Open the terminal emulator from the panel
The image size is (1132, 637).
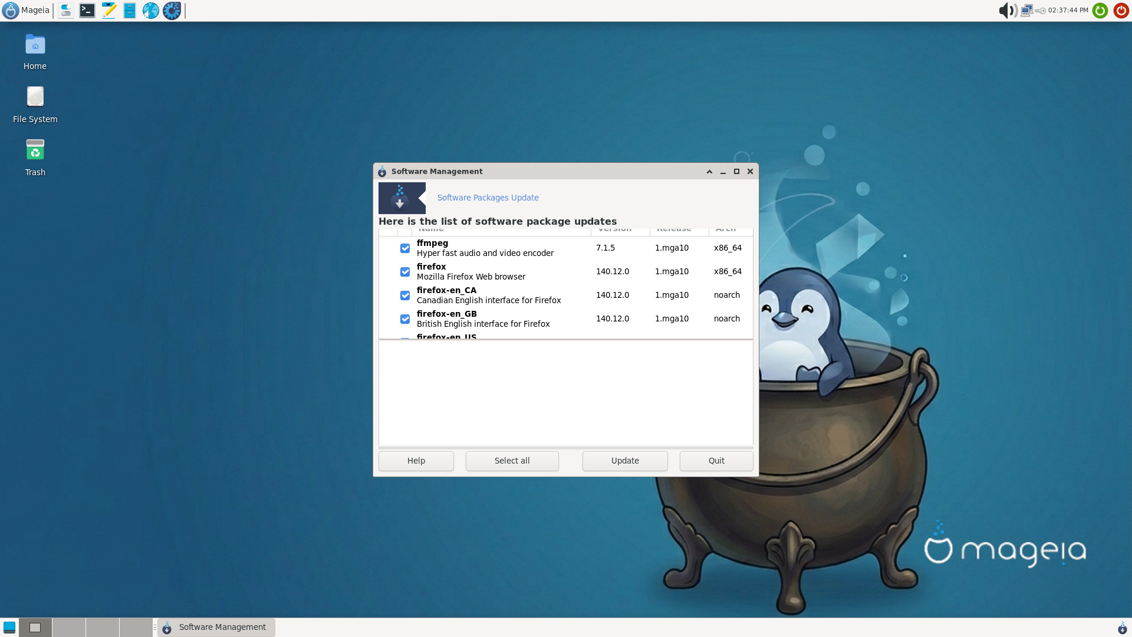[87, 10]
